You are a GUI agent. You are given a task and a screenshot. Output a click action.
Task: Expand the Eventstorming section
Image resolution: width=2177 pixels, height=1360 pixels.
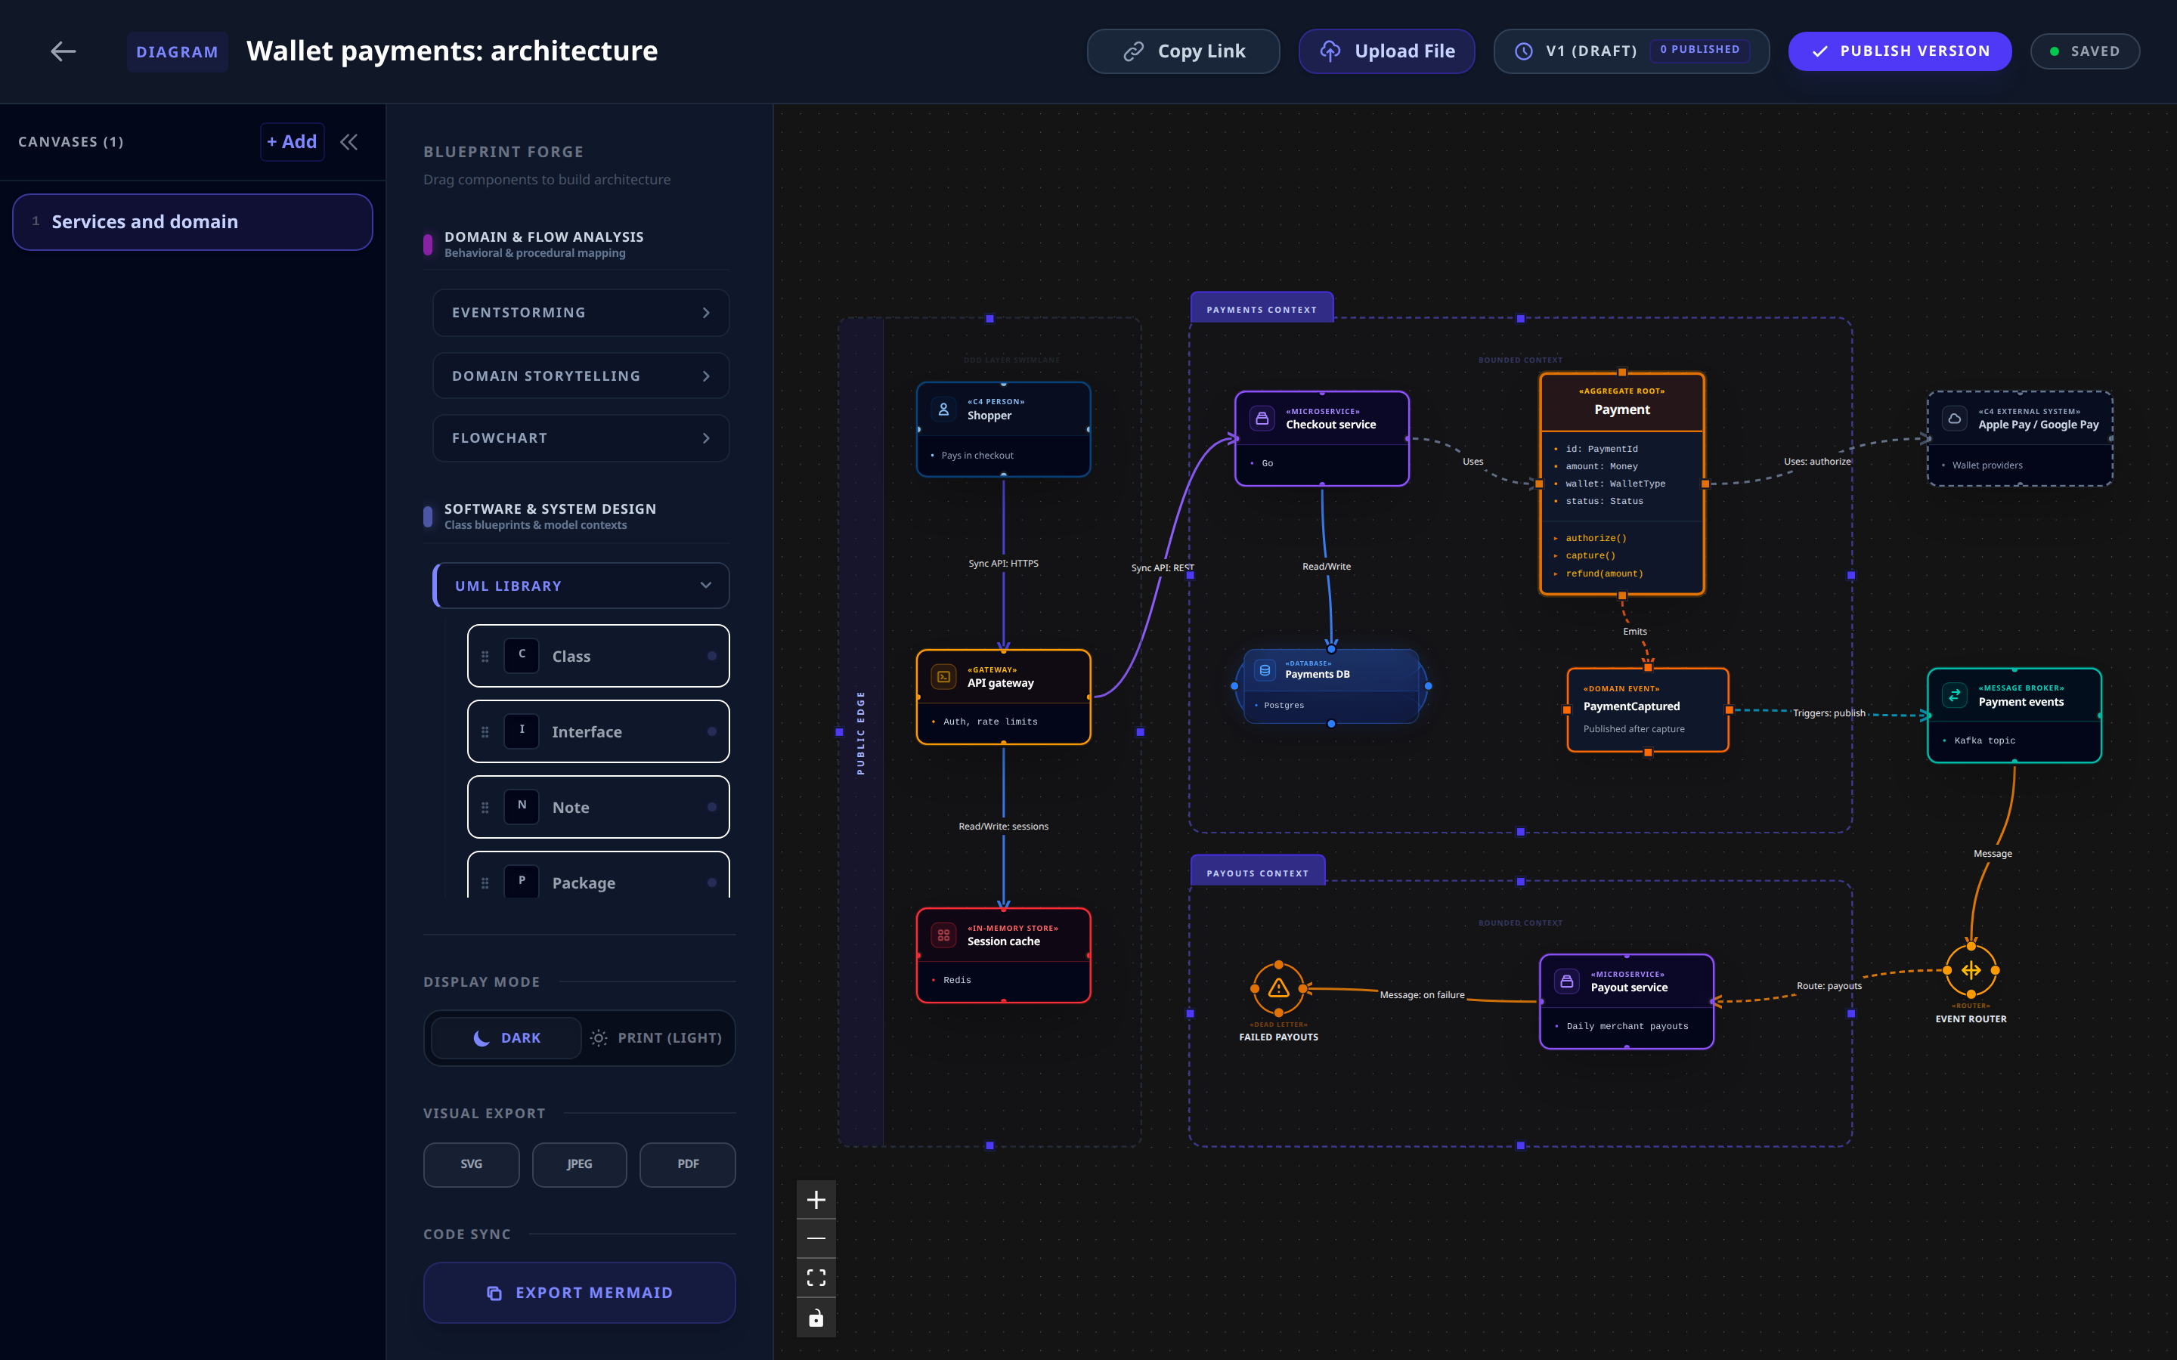click(x=581, y=313)
